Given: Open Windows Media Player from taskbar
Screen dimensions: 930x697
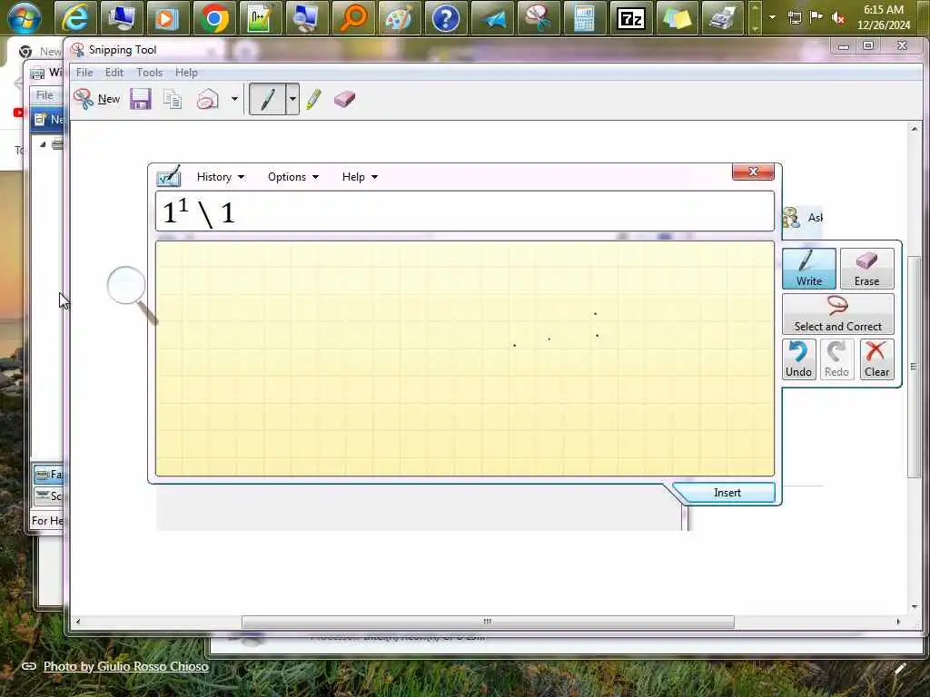Looking at the screenshot, I should pos(167,18).
